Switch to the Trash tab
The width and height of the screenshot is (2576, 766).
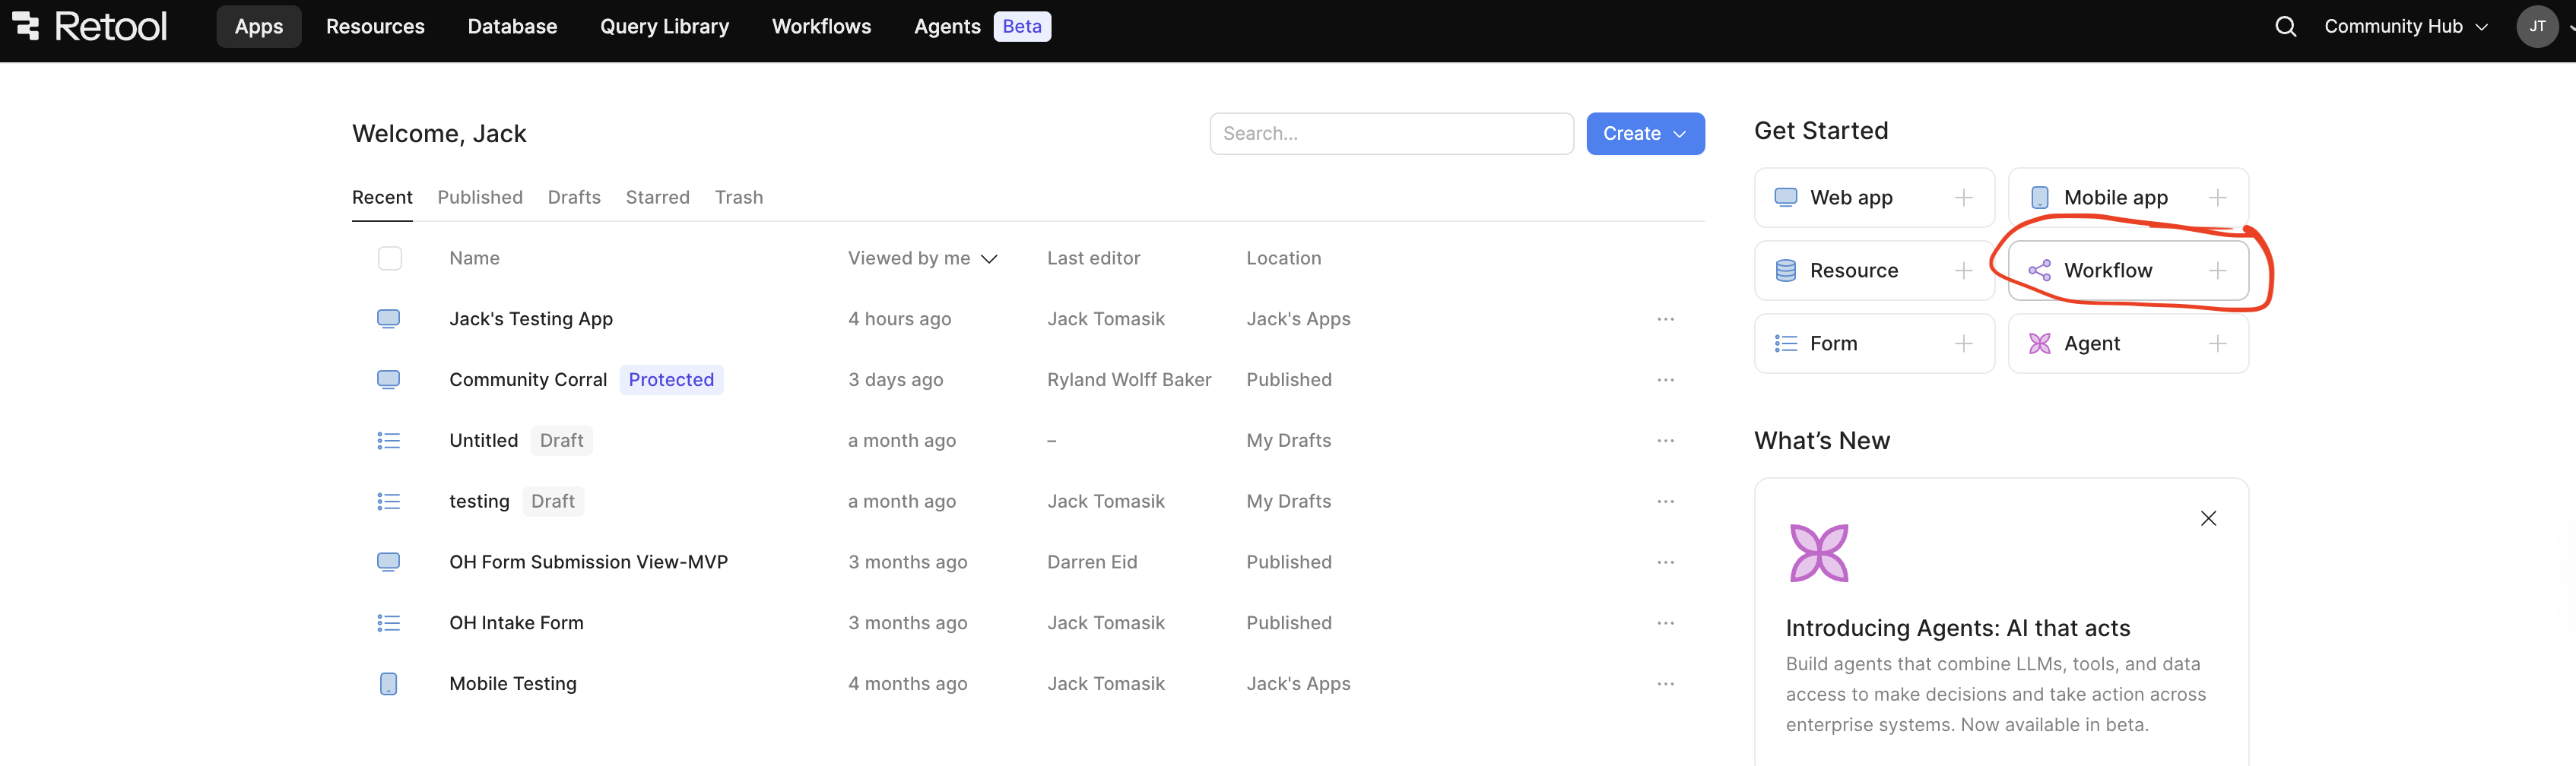(738, 197)
